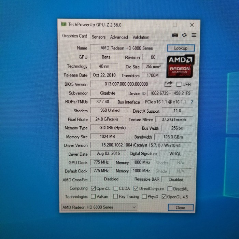Click the Shaders value 960 Unified

click(110, 110)
